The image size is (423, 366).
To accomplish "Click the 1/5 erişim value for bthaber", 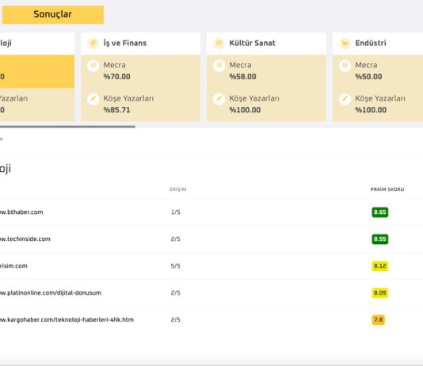I will point(175,212).
